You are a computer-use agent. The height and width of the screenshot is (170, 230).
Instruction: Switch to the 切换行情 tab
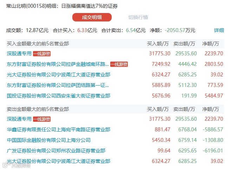[x=138, y=17]
